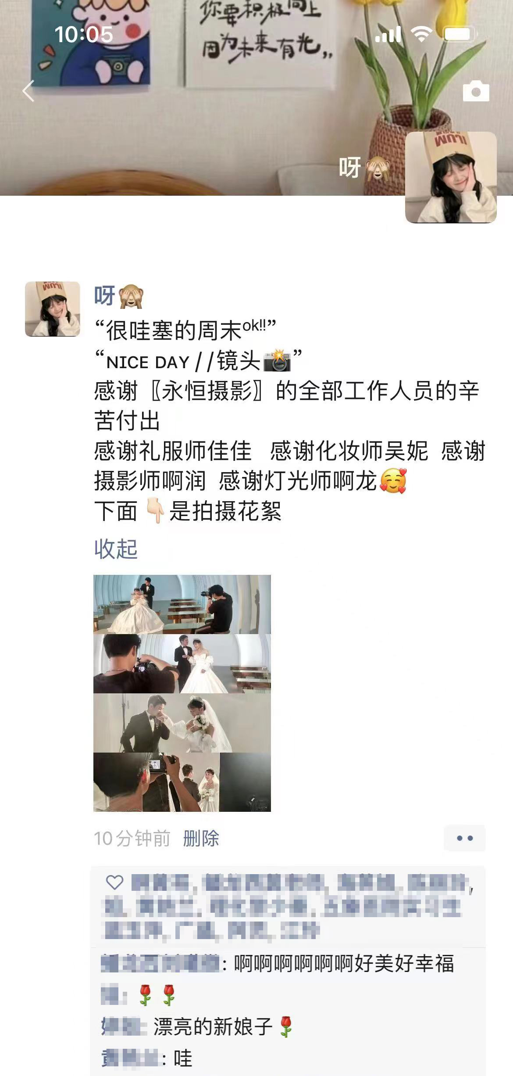513x1076 pixels.
Task: Check the battery status icon
Action: (x=458, y=34)
